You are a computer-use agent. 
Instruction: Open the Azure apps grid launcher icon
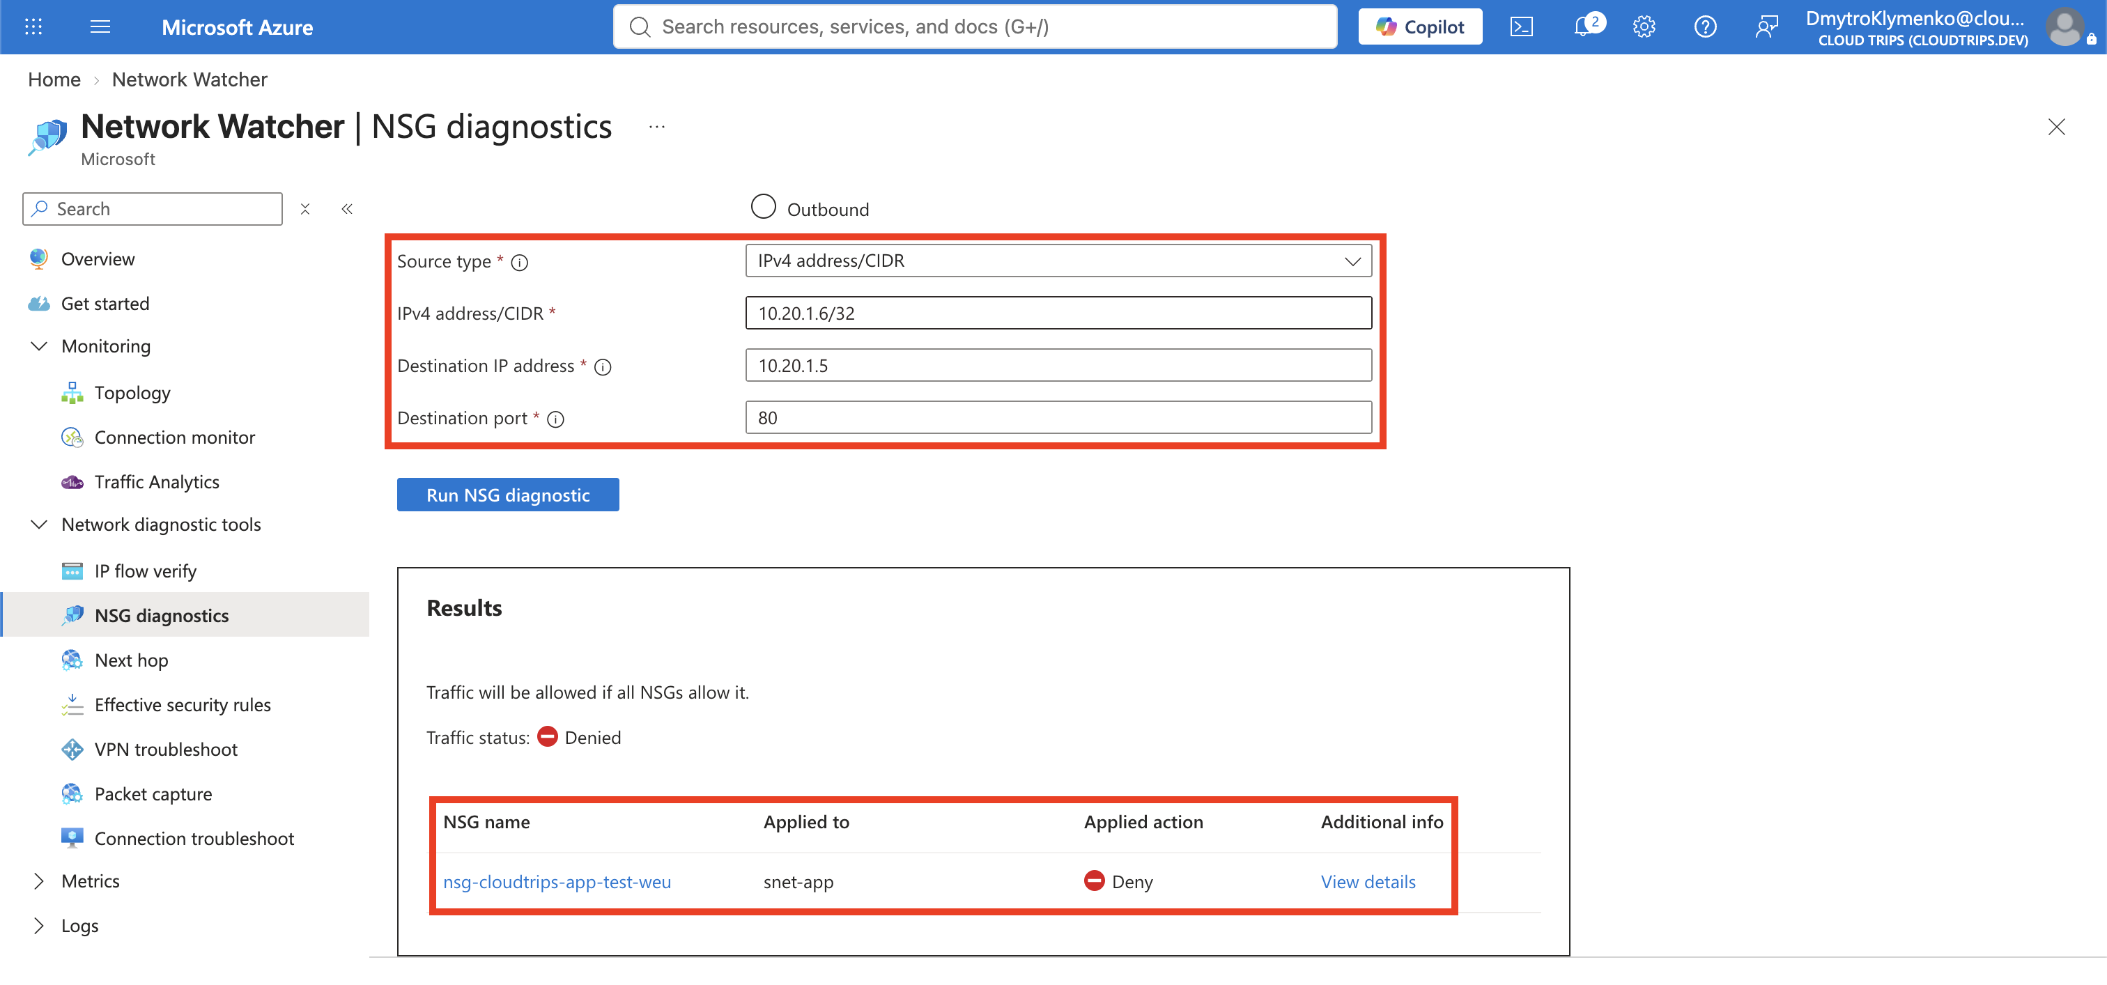[33, 27]
